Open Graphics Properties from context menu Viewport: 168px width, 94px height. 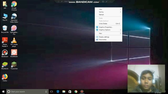pos(108,27)
